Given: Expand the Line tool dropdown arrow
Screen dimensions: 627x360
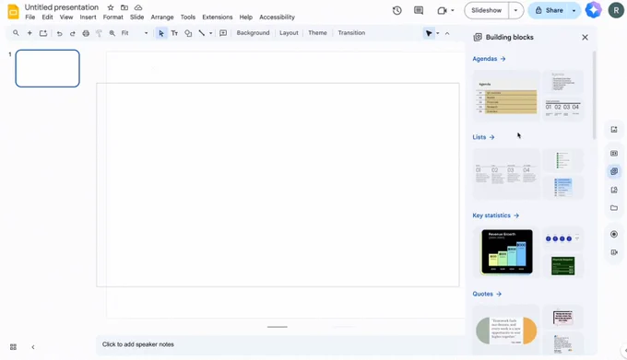Looking at the screenshot, I should point(211,33).
